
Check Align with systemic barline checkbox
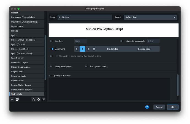pyautogui.click(x=57, y=56)
